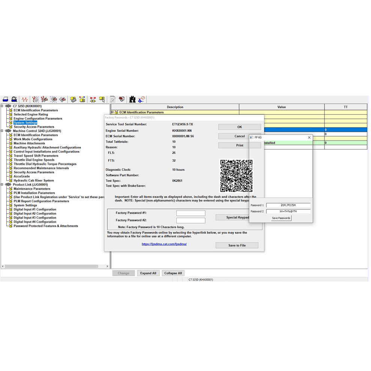Image resolution: width=371 pixels, height=371 pixels.
Task: Click the ECM selector icon with mouse pointer
Action: (103, 99)
